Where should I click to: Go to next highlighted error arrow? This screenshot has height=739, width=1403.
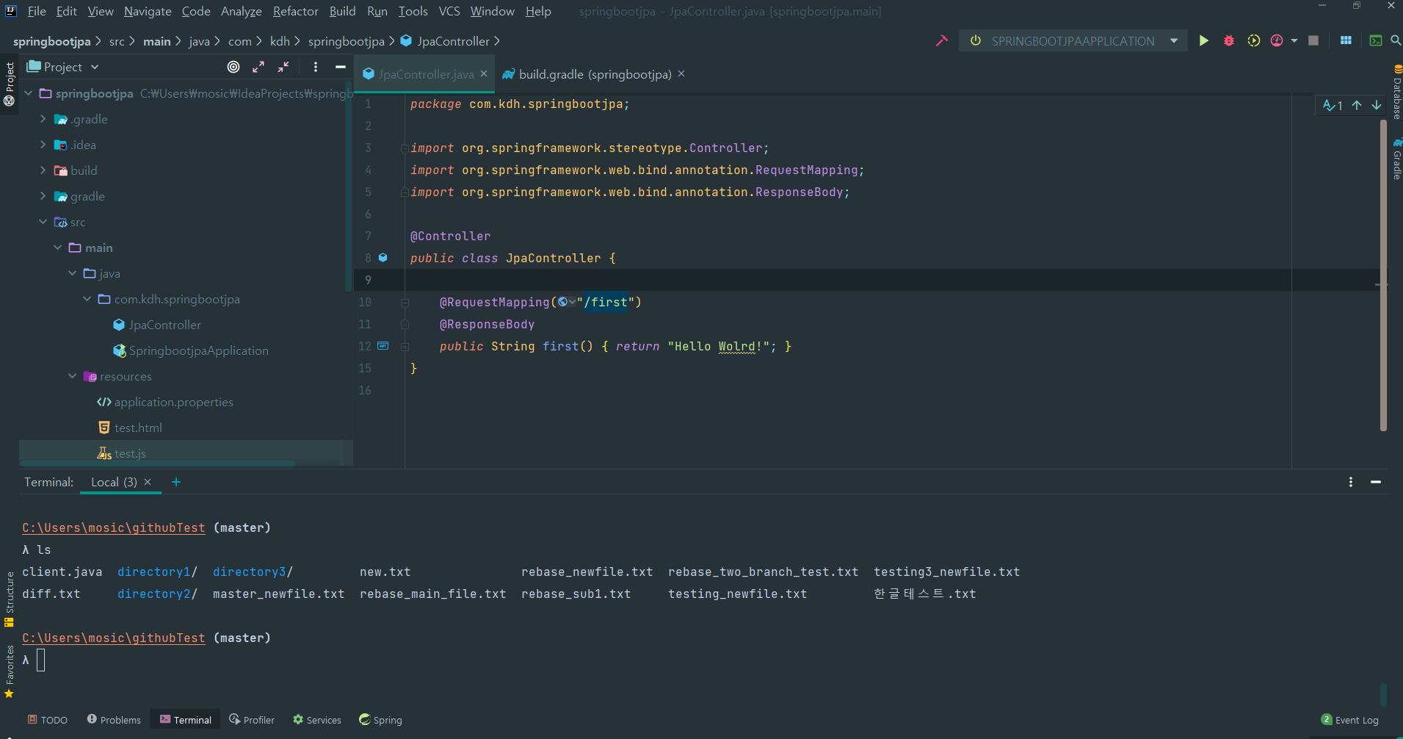click(x=1377, y=105)
